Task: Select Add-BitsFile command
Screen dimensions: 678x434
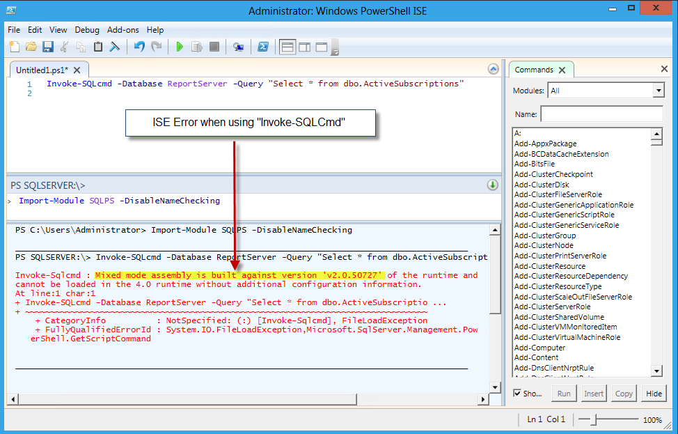Action: point(535,164)
